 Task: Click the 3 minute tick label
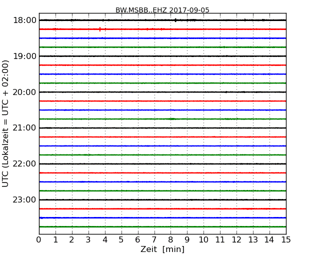[x=88, y=239]
